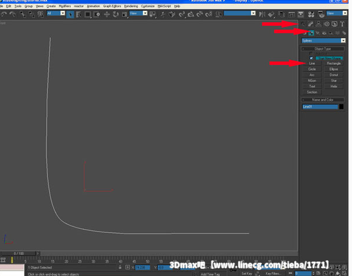Open the object color swatch

[x=341, y=107]
